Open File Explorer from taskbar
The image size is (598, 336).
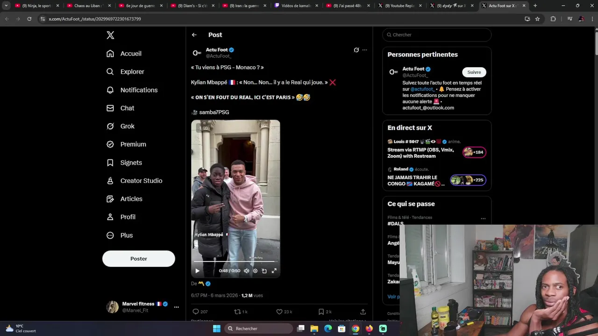click(314, 329)
